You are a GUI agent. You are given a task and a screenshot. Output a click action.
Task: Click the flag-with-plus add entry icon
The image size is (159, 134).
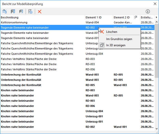tap(30, 11)
